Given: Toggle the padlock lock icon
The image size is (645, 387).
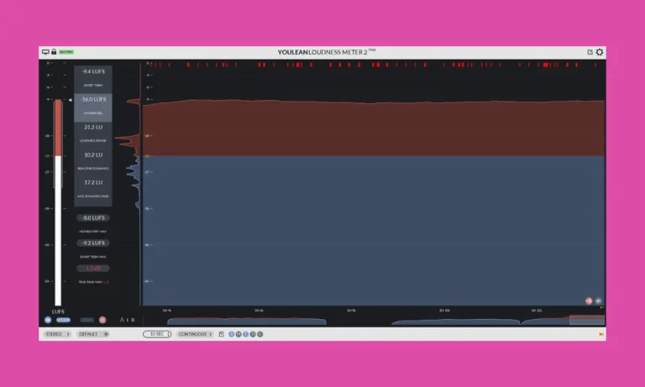Looking at the screenshot, I should click(54, 52).
